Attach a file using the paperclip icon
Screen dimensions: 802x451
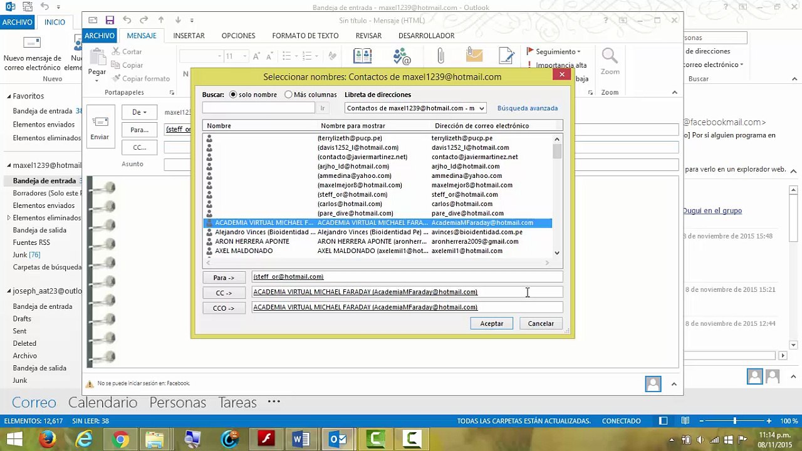[440, 56]
